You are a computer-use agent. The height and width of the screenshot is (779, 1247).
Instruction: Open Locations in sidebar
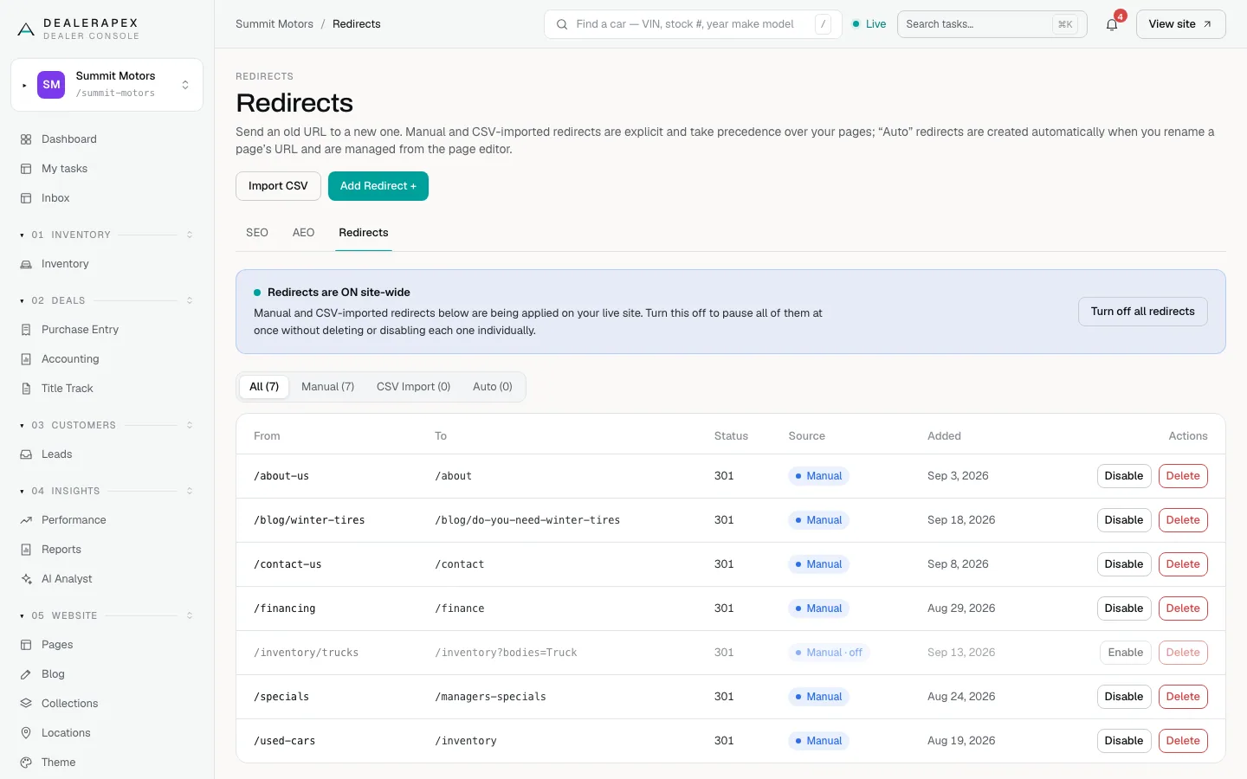(107, 733)
